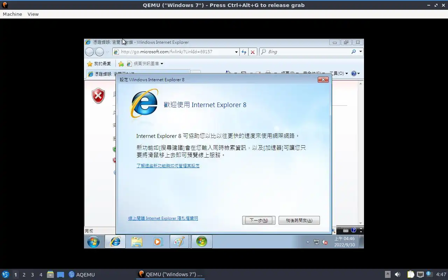Viewport: 448px width, 280px height.
Task: Switch to host workspace 2
Action: tap(24, 275)
